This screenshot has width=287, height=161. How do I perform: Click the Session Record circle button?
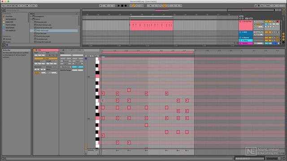point(143,6)
